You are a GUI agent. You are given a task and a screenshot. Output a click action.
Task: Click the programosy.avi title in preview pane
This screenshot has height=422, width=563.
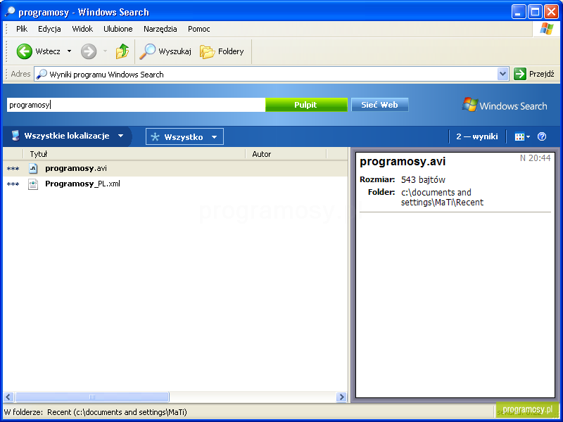[x=403, y=162]
